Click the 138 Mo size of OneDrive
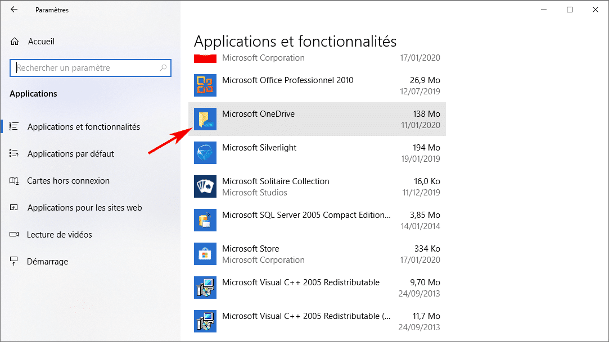 426,114
